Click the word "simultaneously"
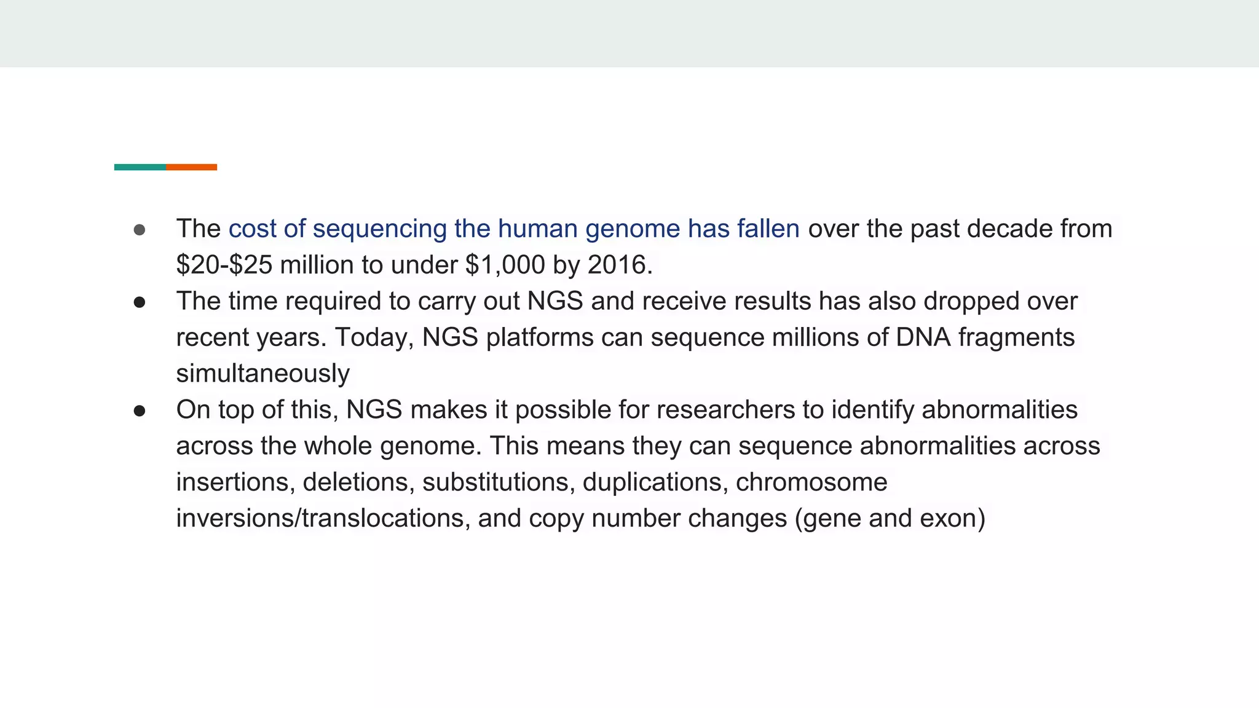The image size is (1259, 708). tap(262, 374)
